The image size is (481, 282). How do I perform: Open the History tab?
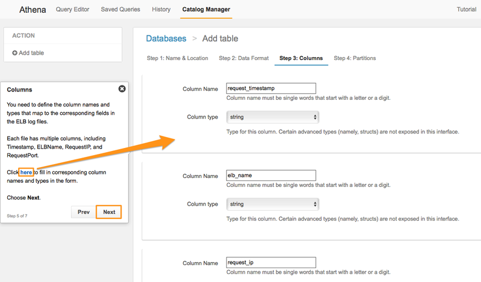[161, 9]
